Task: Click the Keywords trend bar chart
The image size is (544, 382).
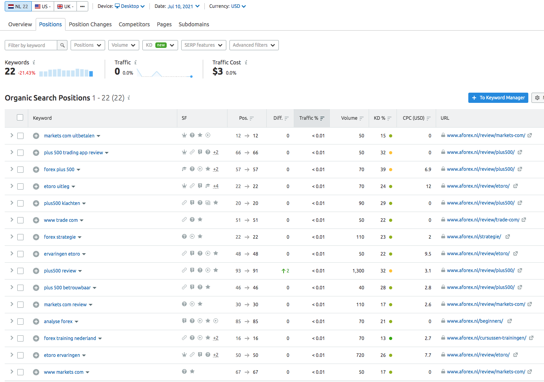Action: 66,73
